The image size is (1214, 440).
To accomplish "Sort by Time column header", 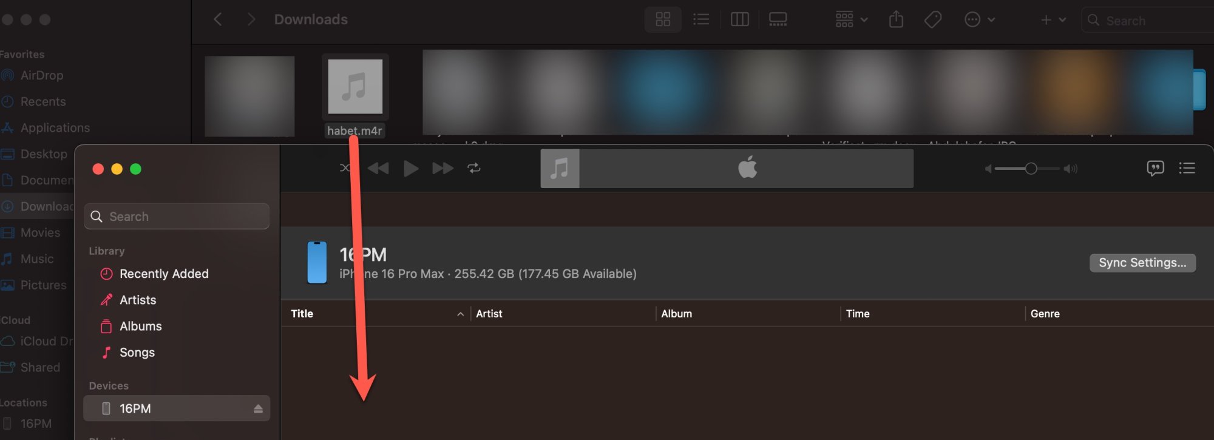I will point(933,314).
